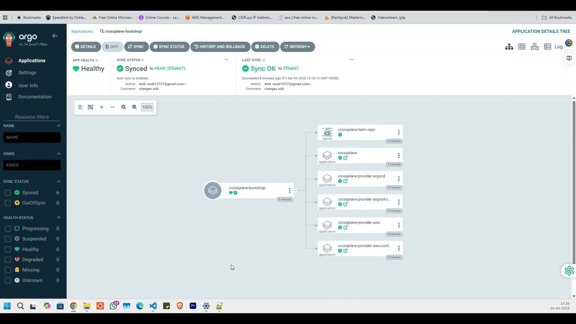Viewport: 576px width, 324px height.
Task: Collapse all nodes with the minus icon
Action: (112, 107)
